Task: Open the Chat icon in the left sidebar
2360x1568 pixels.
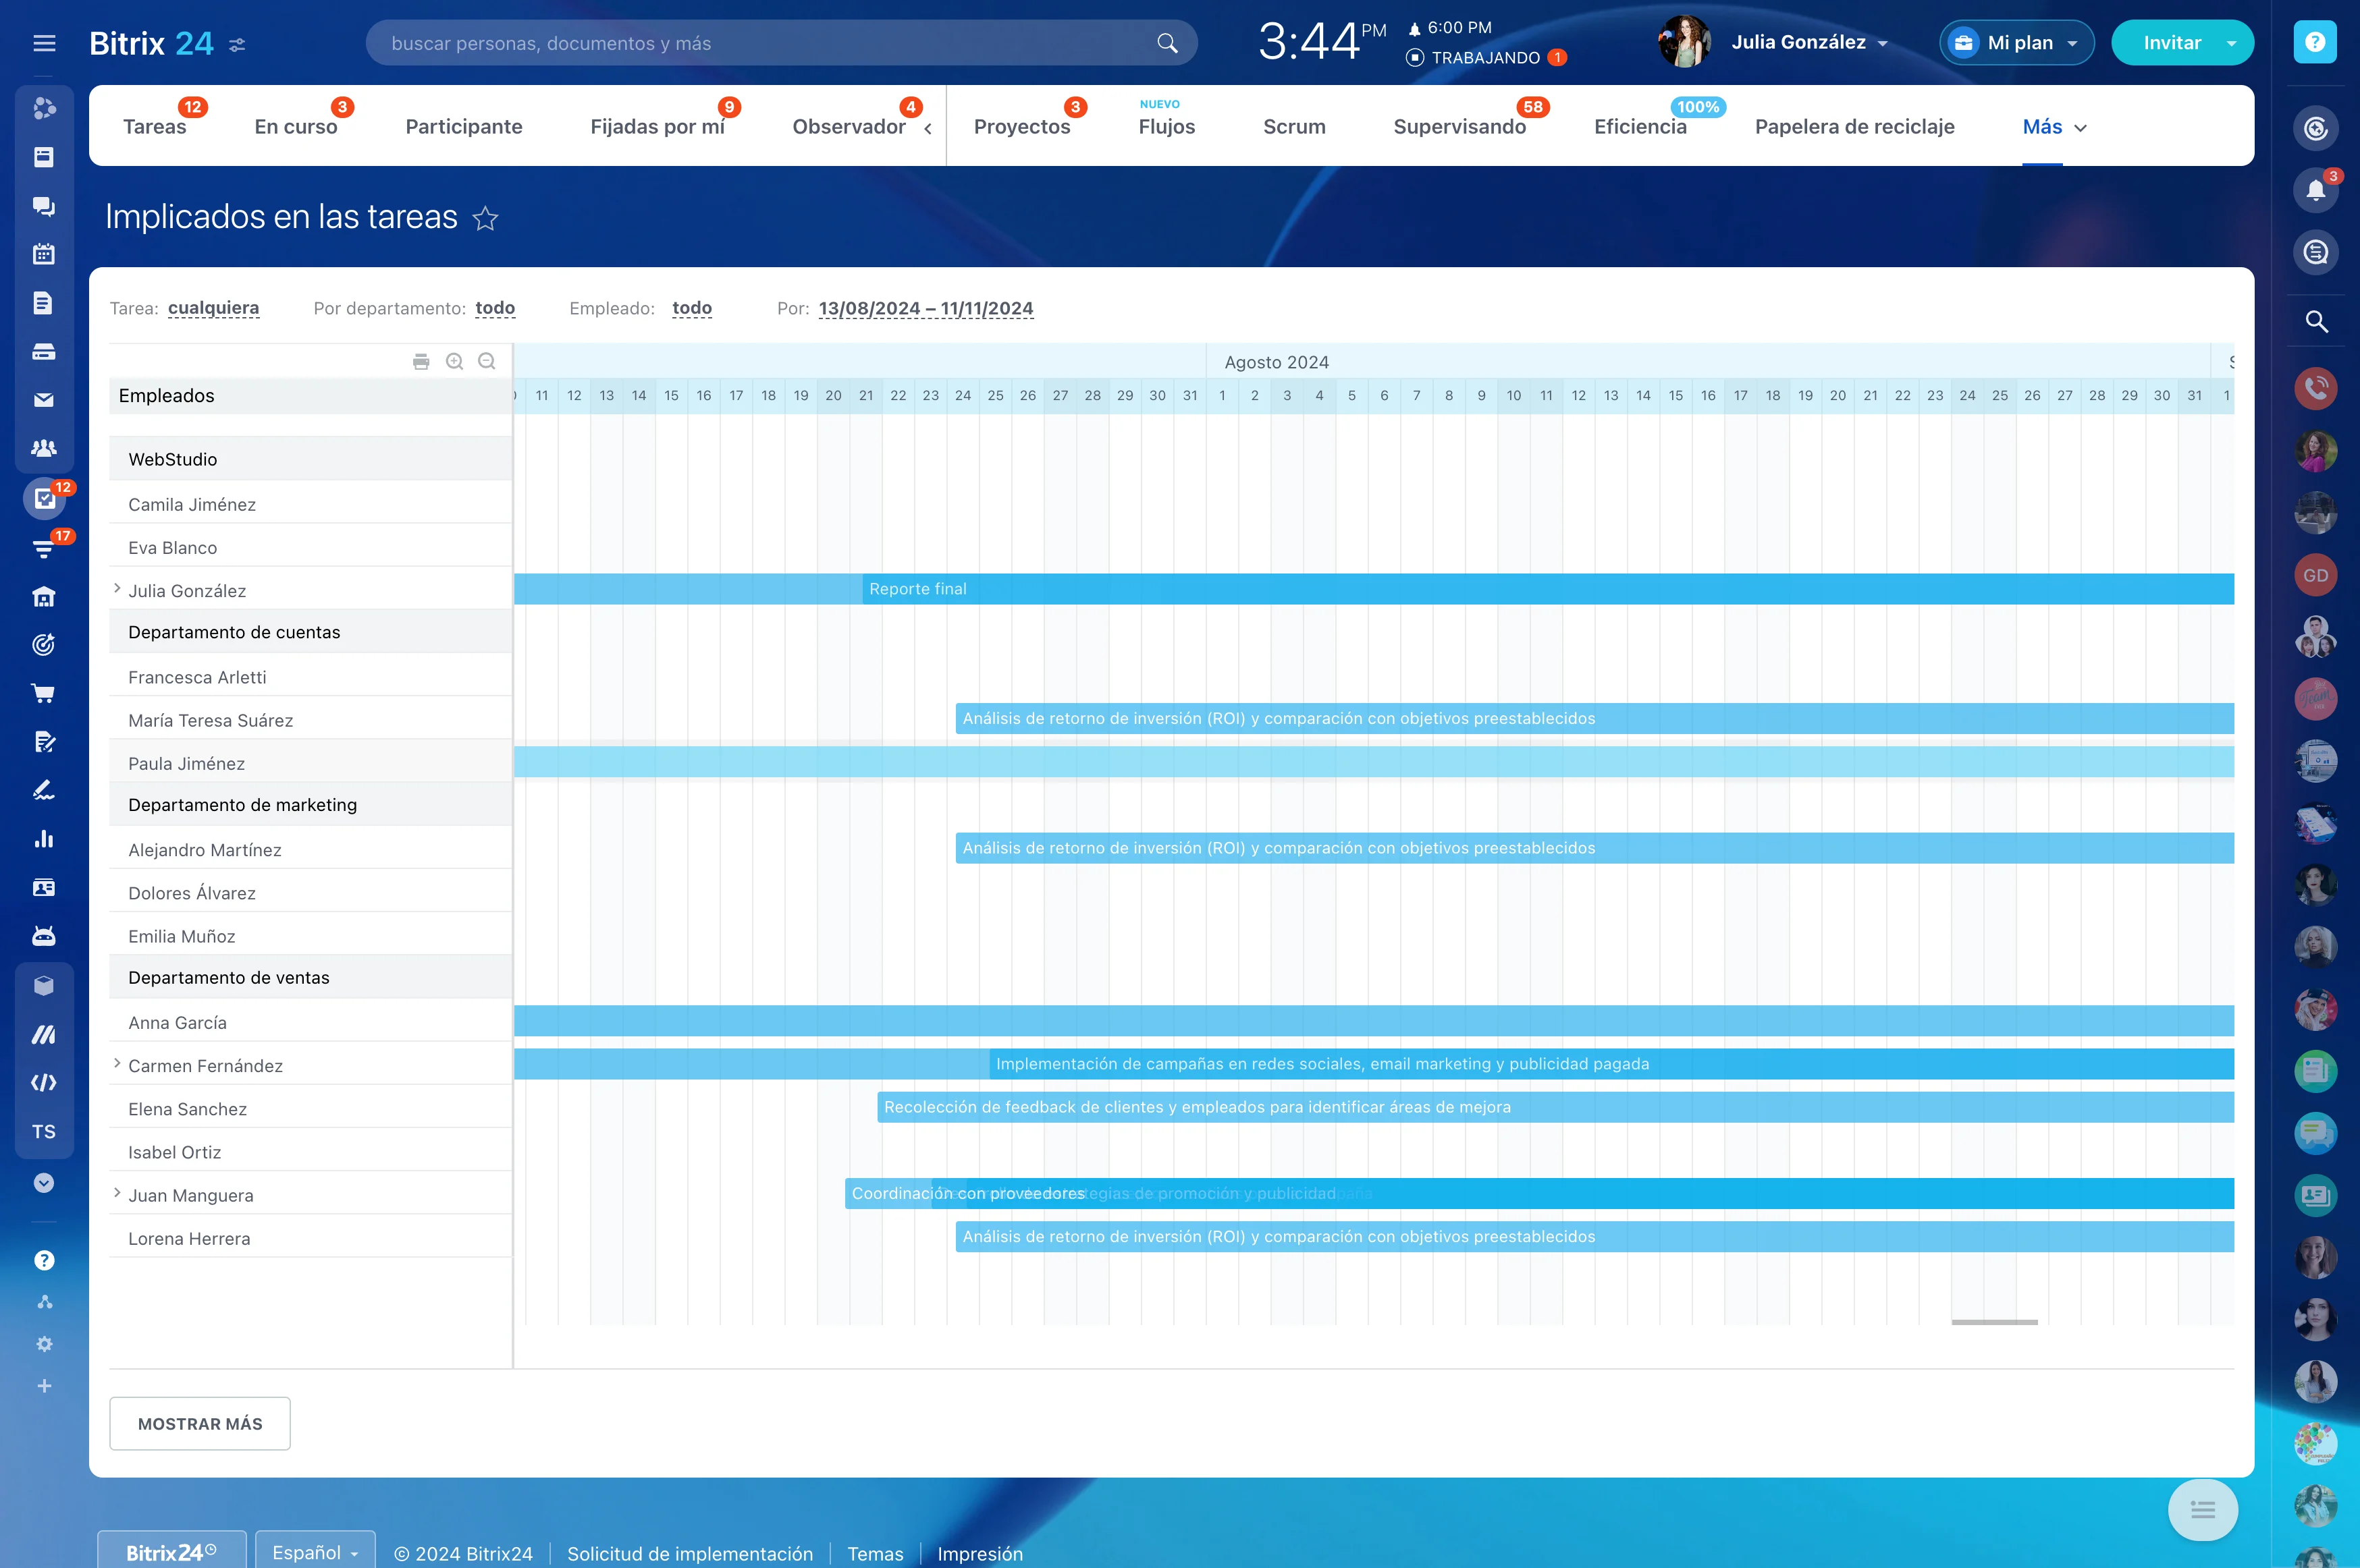Action: point(44,205)
